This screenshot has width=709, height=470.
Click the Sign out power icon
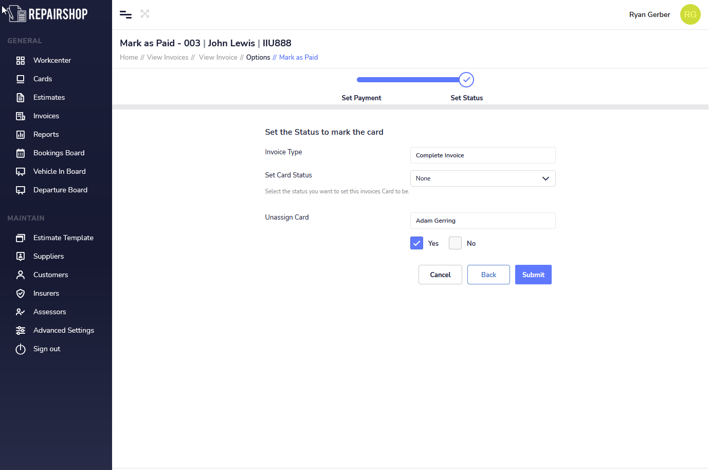point(21,349)
